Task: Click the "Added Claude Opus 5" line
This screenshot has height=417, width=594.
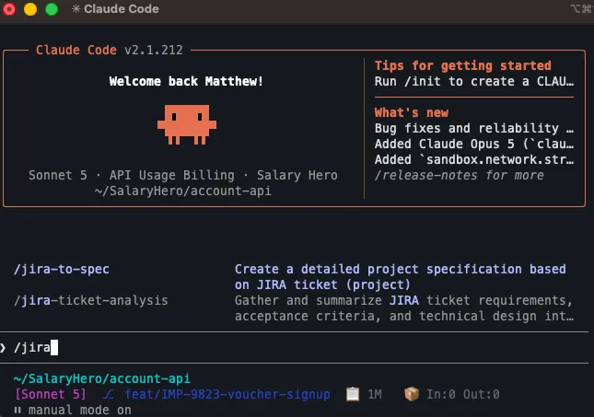Action: pos(474,144)
